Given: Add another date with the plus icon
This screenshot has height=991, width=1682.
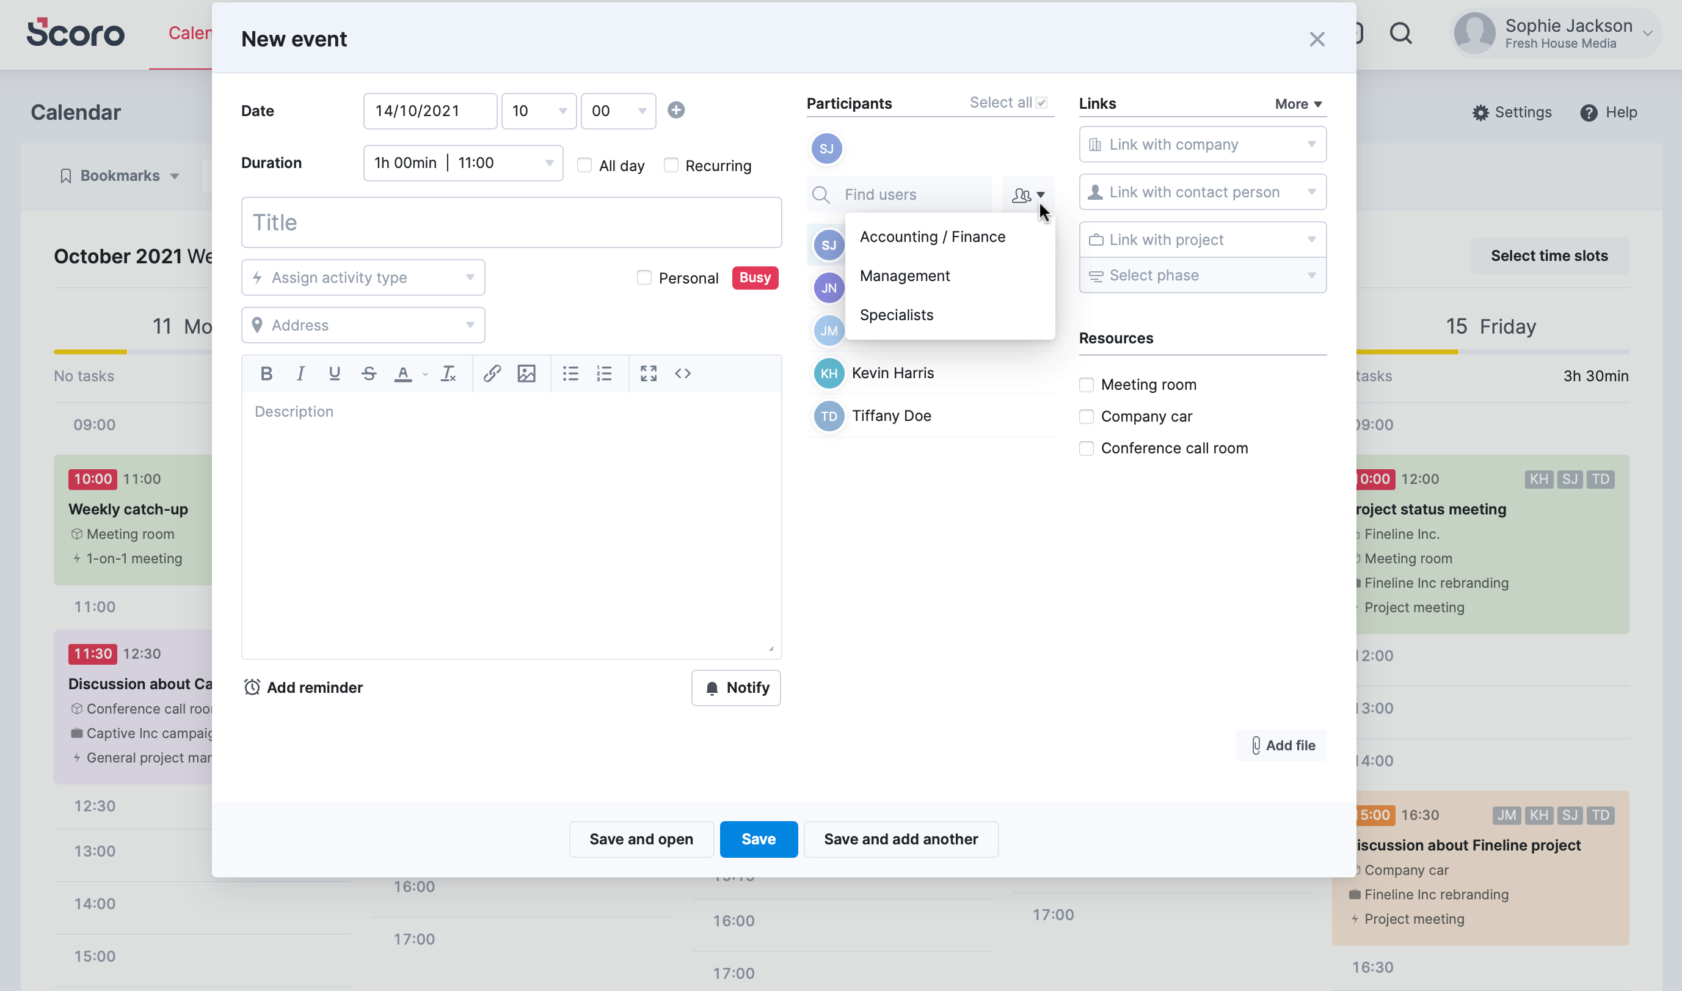Looking at the screenshot, I should coord(676,110).
